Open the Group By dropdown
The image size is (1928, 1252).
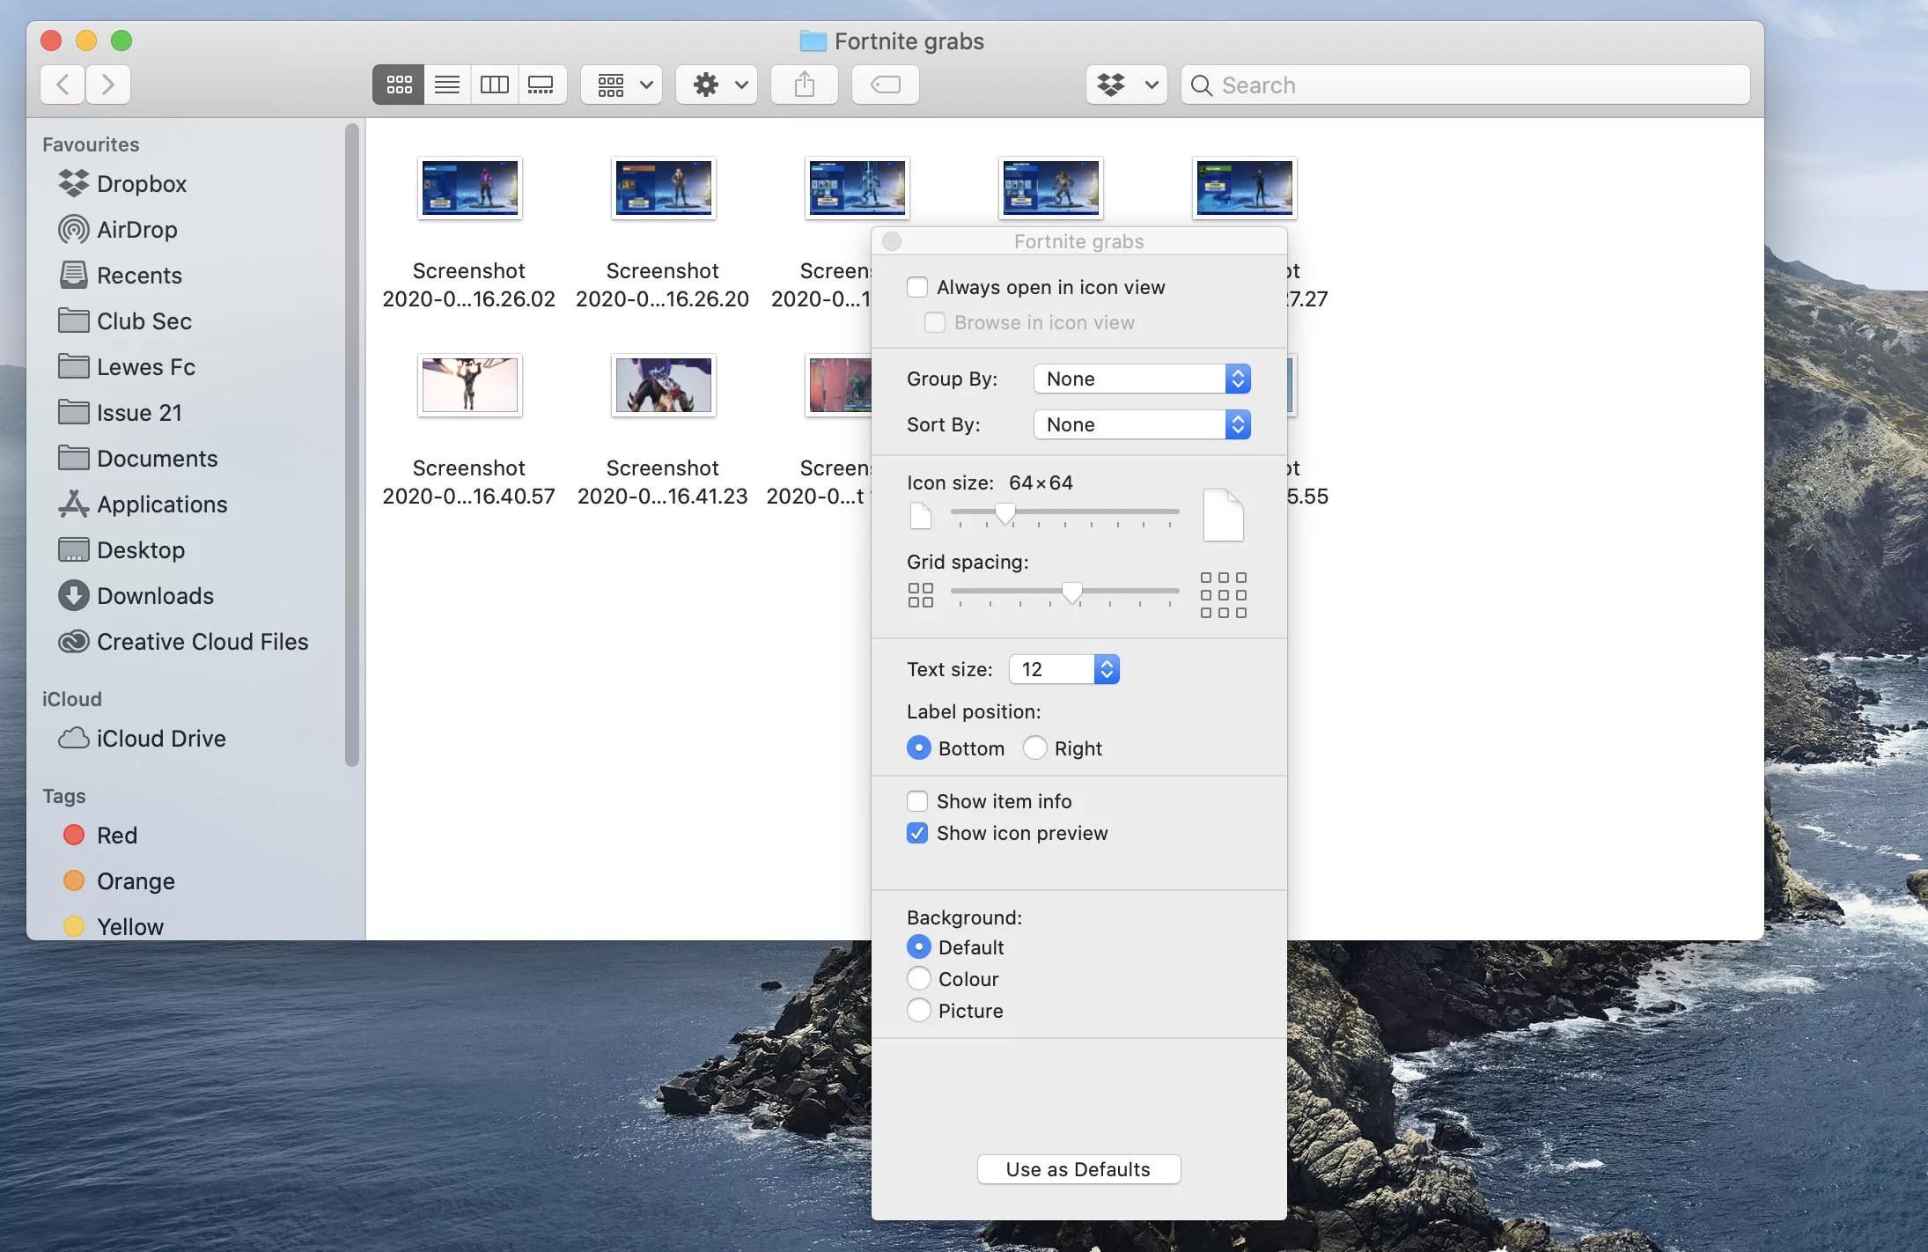(1140, 378)
